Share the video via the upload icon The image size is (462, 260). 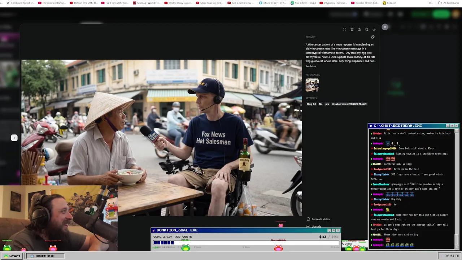(359, 29)
